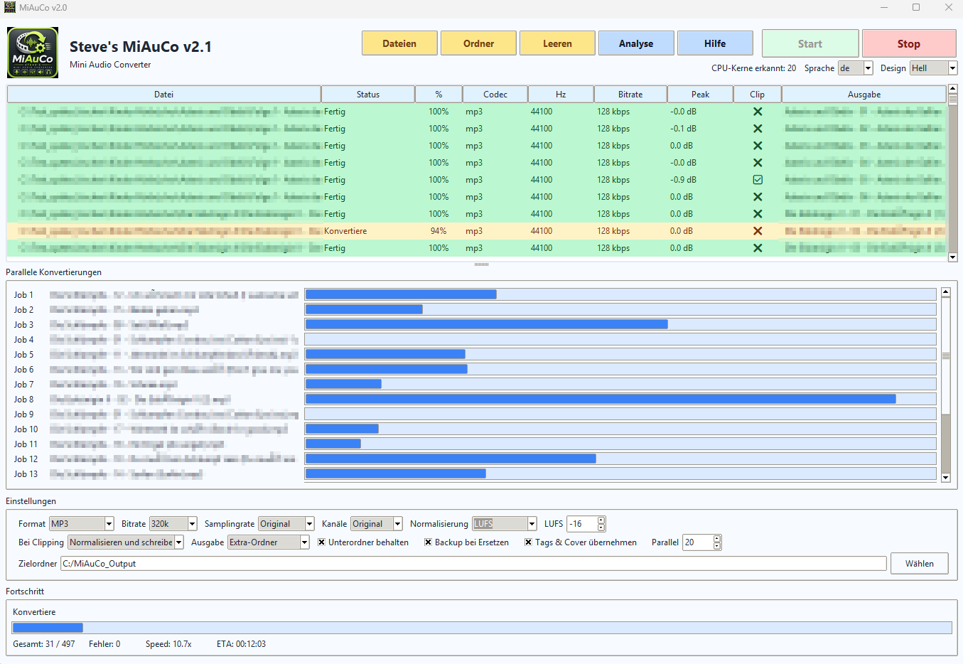Open Hilfe
Viewport: 963px width, 664px height.
click(715, 43)
